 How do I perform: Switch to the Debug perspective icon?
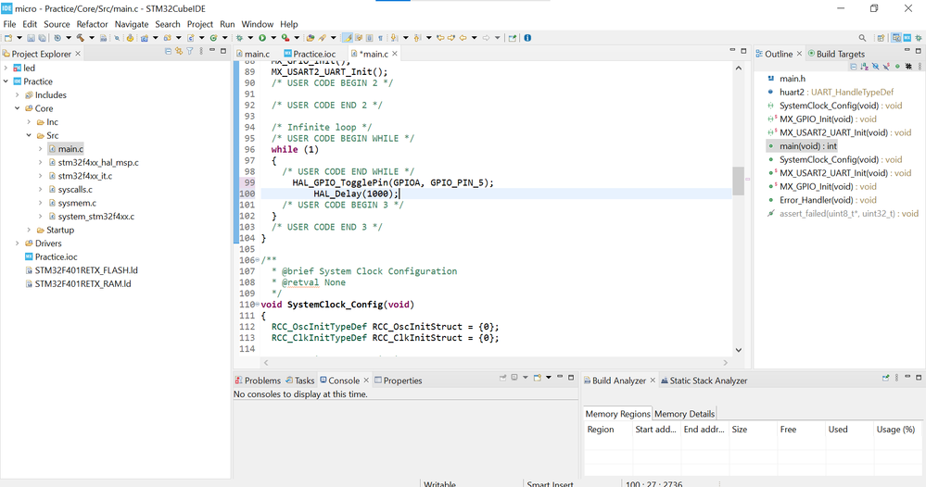pos(919,38)
